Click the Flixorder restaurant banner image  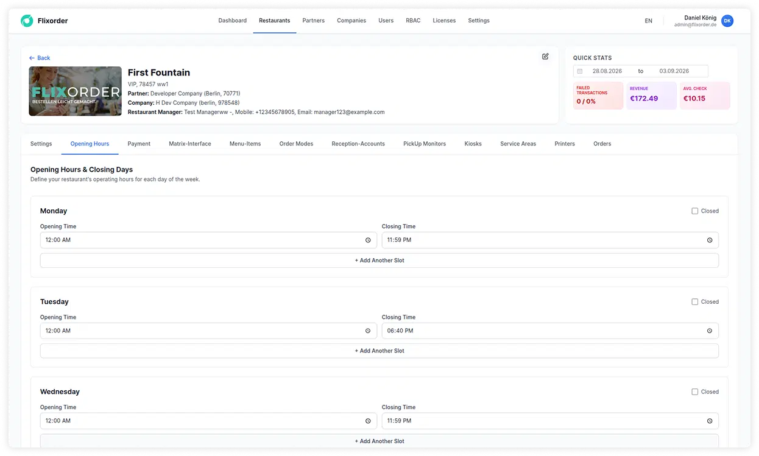point(75,91)
